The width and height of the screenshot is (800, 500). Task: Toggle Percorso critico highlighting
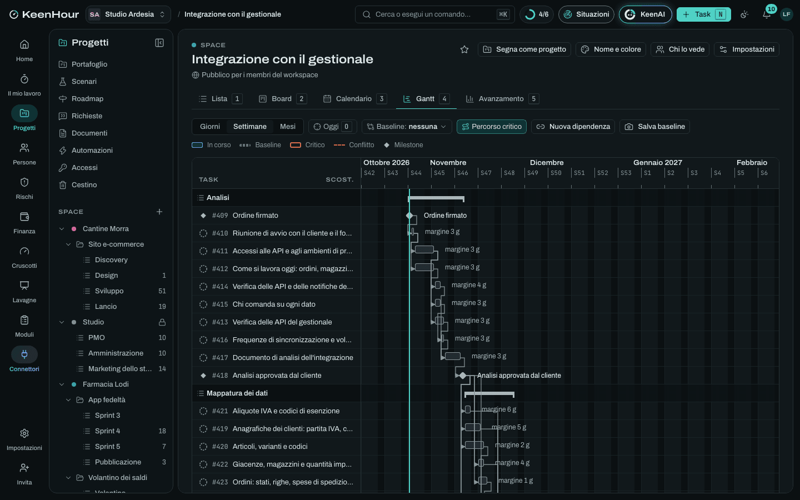(492, 127)
